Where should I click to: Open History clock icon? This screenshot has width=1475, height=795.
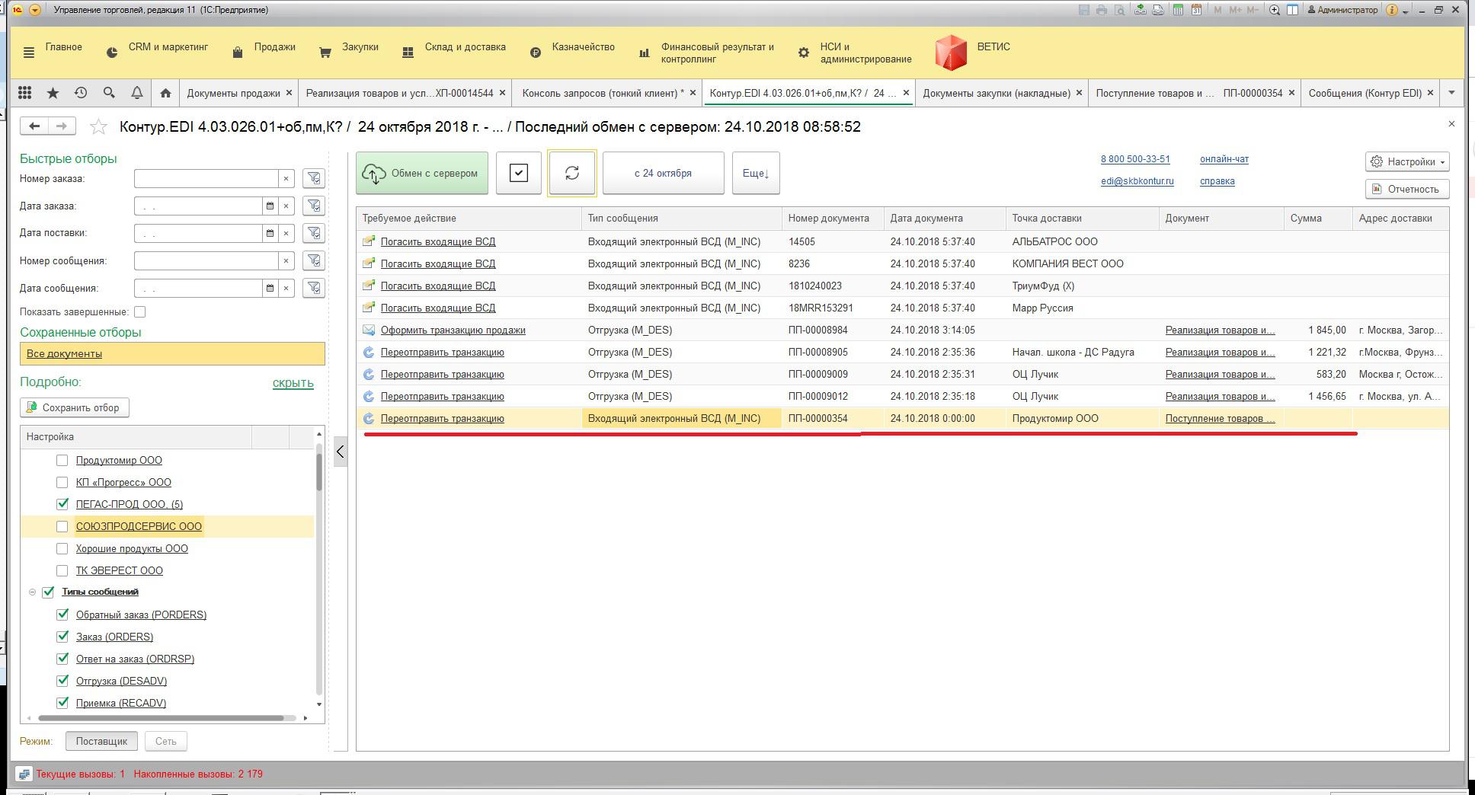click(x=81, y=93)
